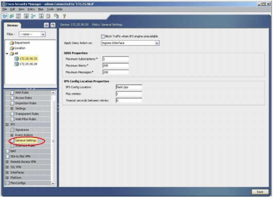Open the Policy menu
Screen dimensions: 273x197
click(31, 9)
